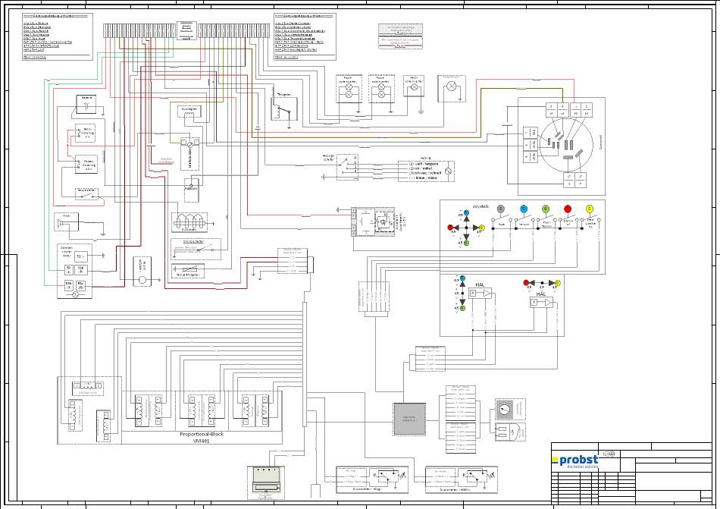Click the horn loudspeaker symbol
The height and width of the screenshot is (509, 720).
click(61, 225)
